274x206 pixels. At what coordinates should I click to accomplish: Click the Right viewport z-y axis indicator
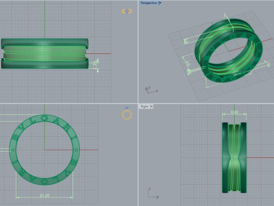153,193
